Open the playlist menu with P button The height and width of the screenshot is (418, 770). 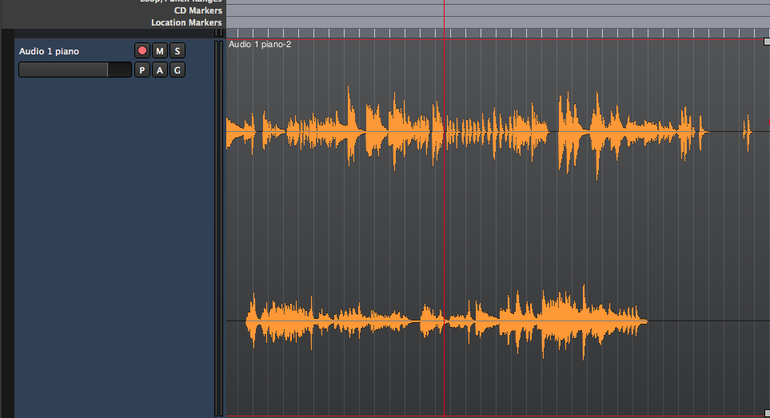[x=142, y=70]
